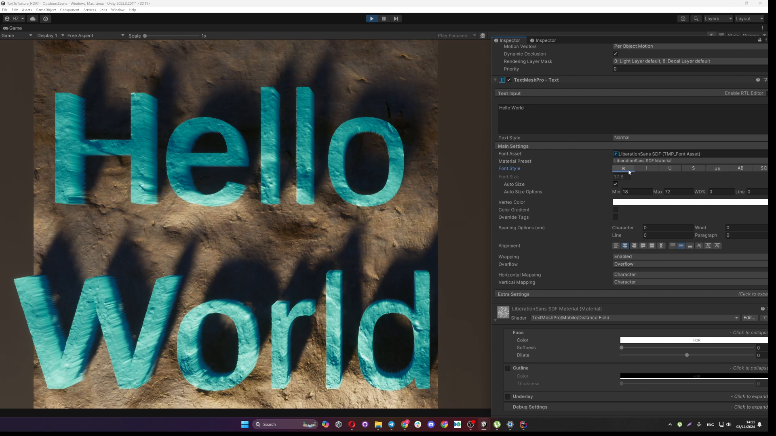The image size is (776, 436).
Task: Disable the TextMeshPro component checkbox
Action: point(509,80)
